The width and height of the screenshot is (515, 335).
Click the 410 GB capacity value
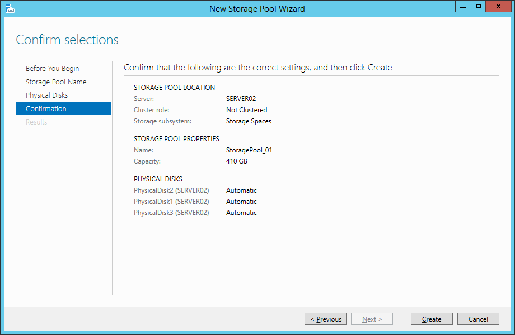click(x=236, y=161)
